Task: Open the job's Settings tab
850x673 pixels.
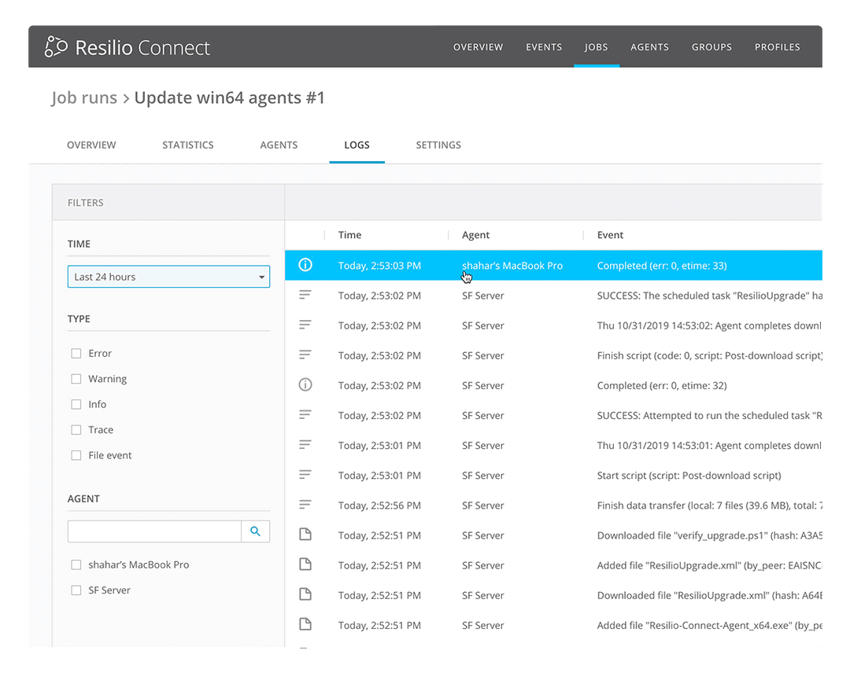Action: (438, 145)
